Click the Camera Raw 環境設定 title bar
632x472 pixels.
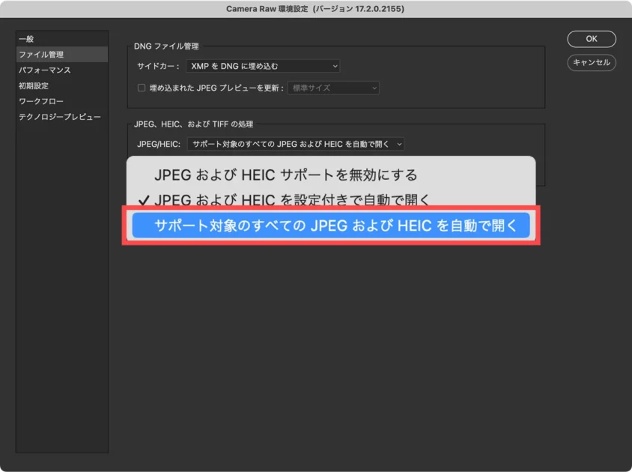pos(315,9)
